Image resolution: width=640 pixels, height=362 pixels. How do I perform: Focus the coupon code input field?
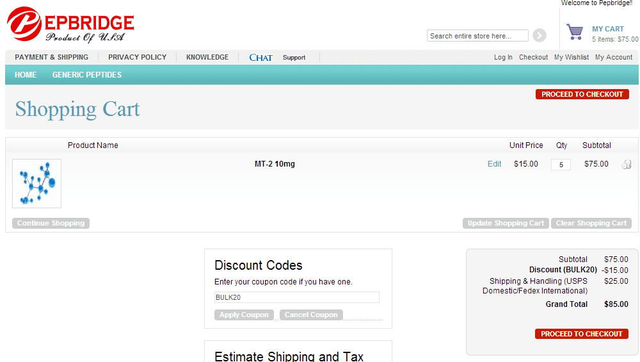296,297
